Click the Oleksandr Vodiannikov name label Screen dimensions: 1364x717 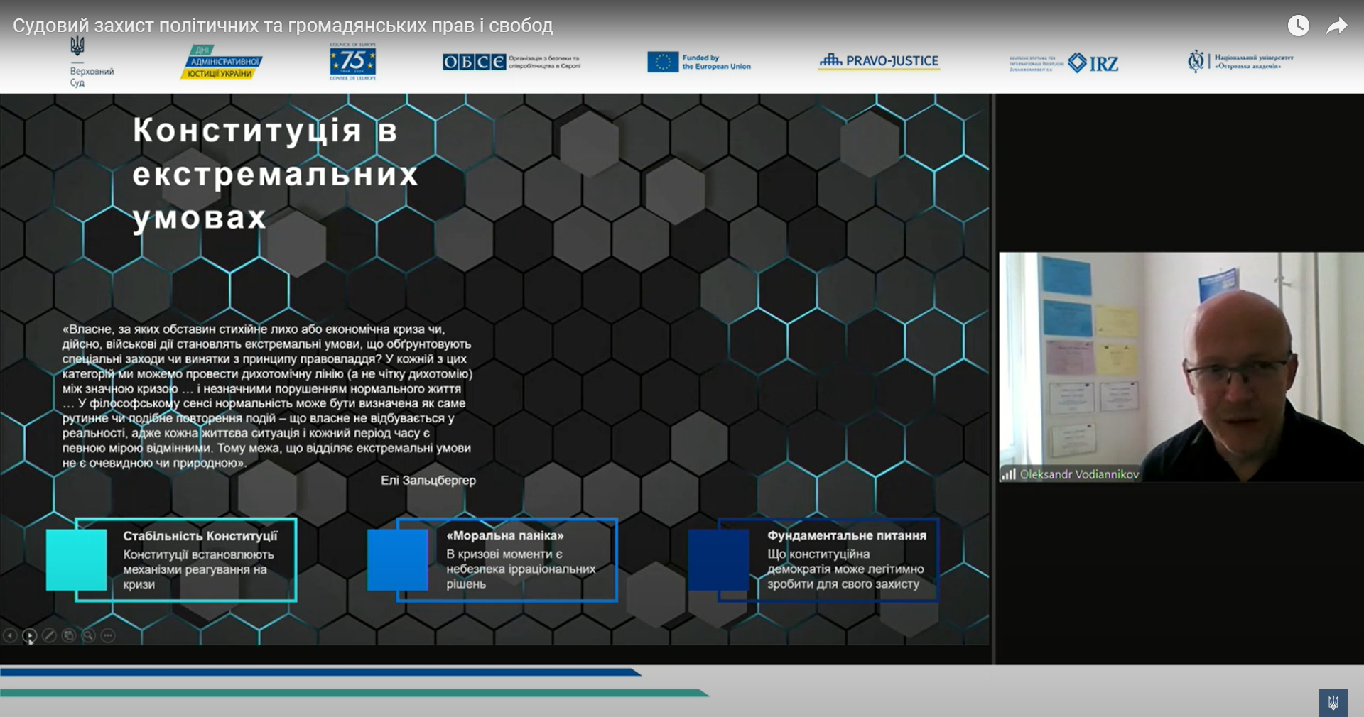1078,474
